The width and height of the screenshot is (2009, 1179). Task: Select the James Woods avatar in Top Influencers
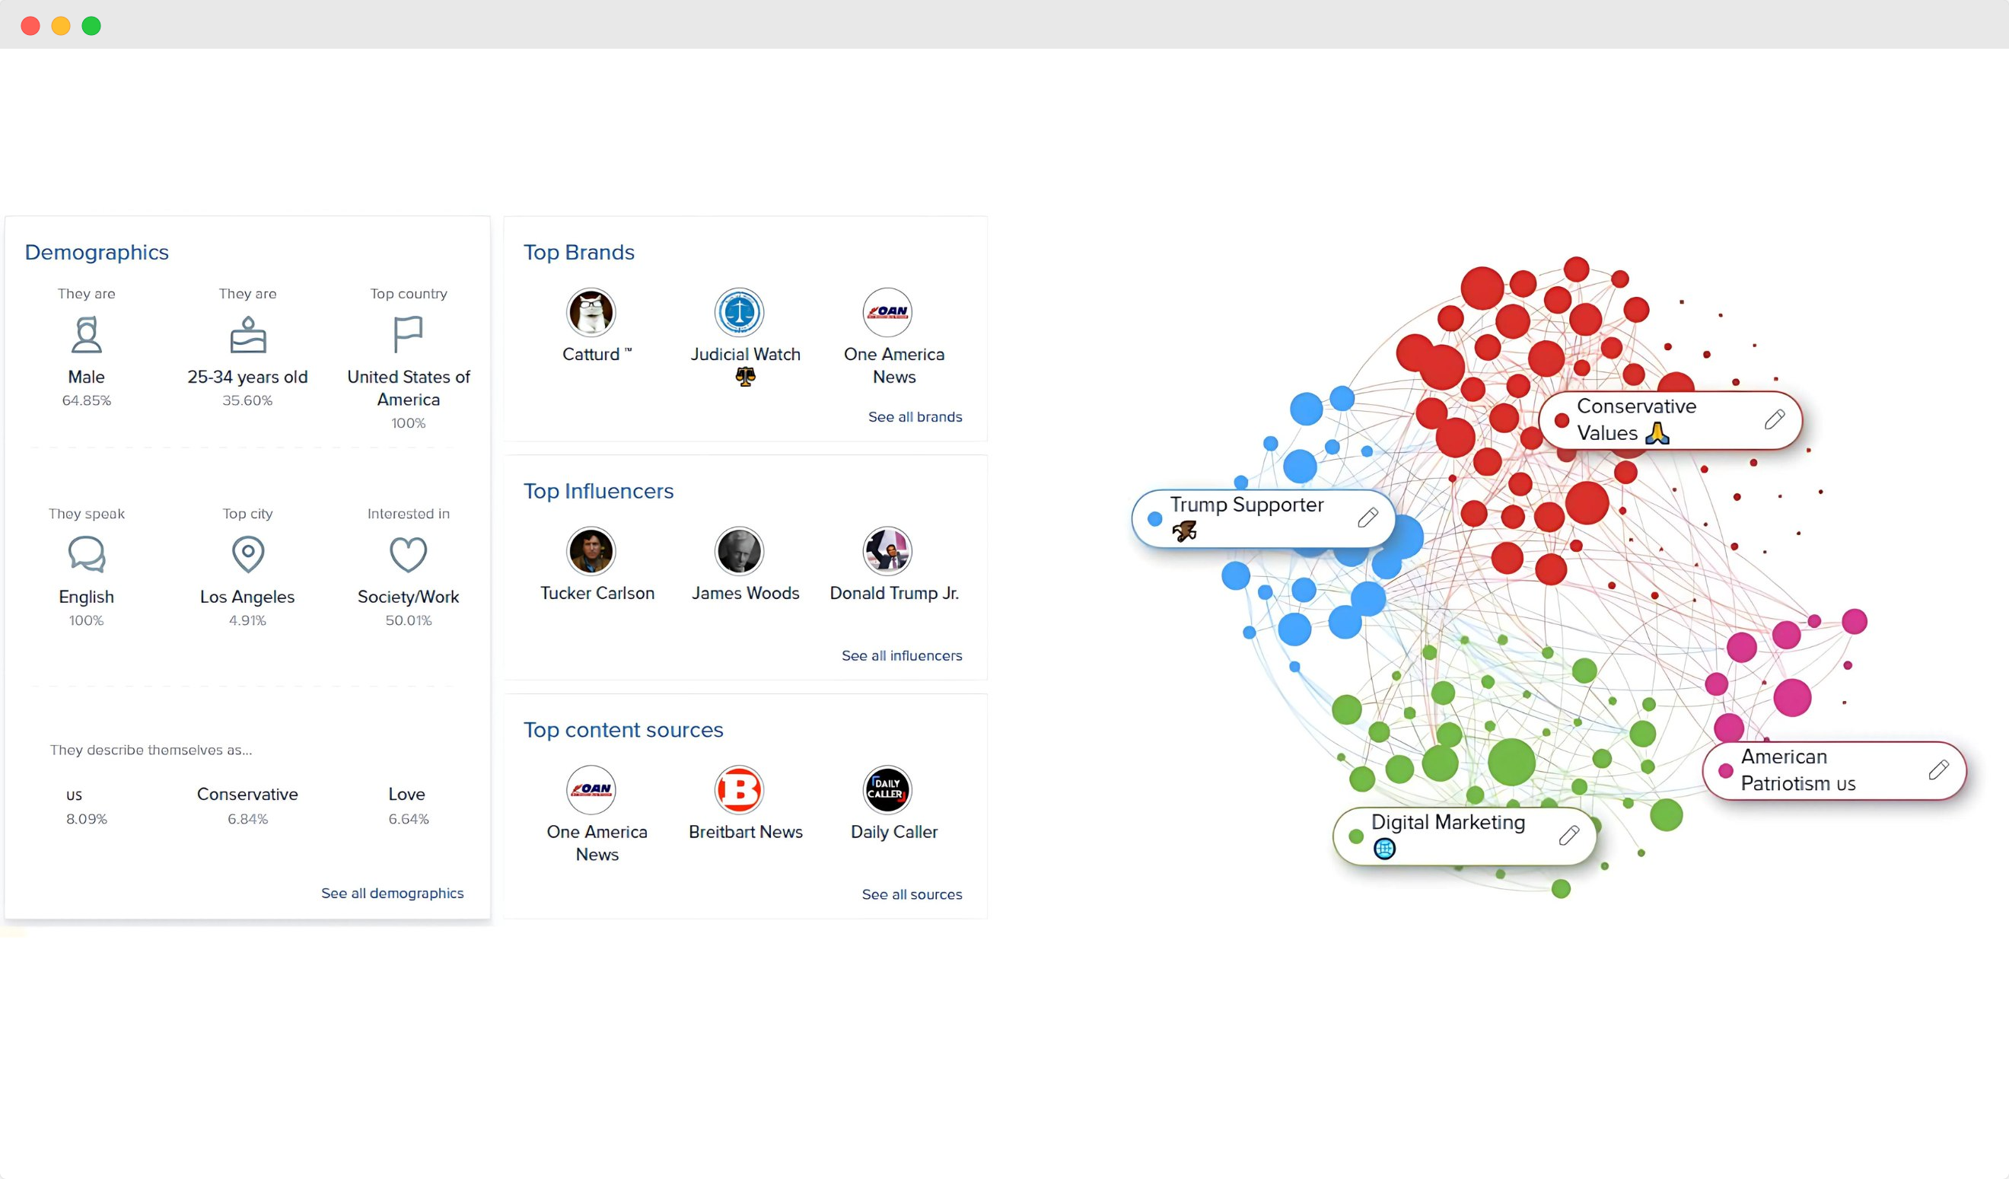tap(738, 552)
